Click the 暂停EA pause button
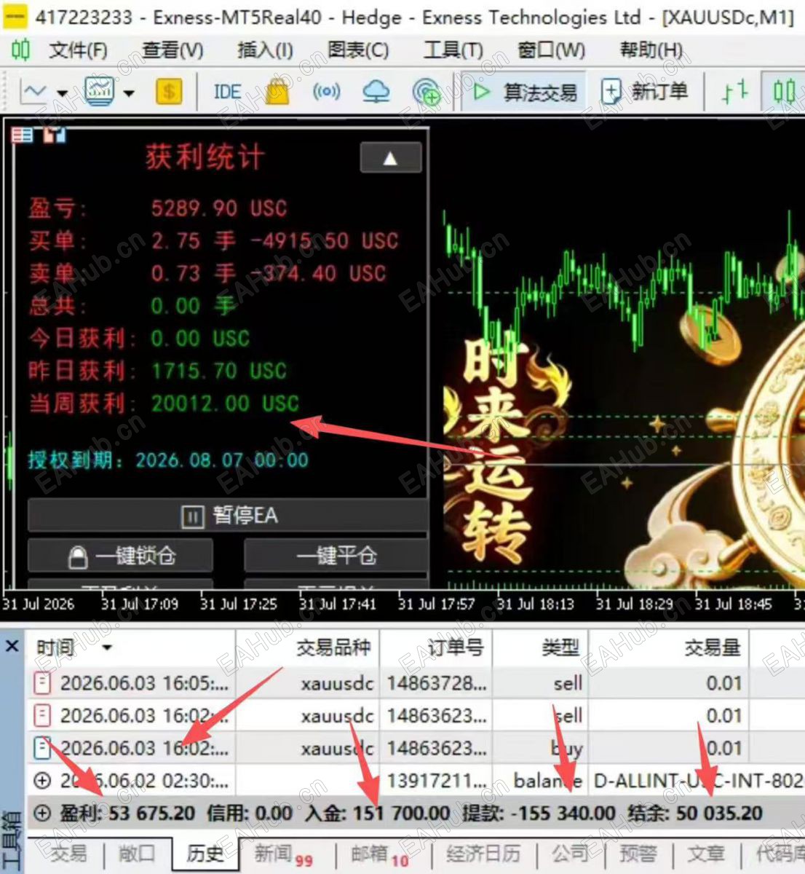 [228, 516]
